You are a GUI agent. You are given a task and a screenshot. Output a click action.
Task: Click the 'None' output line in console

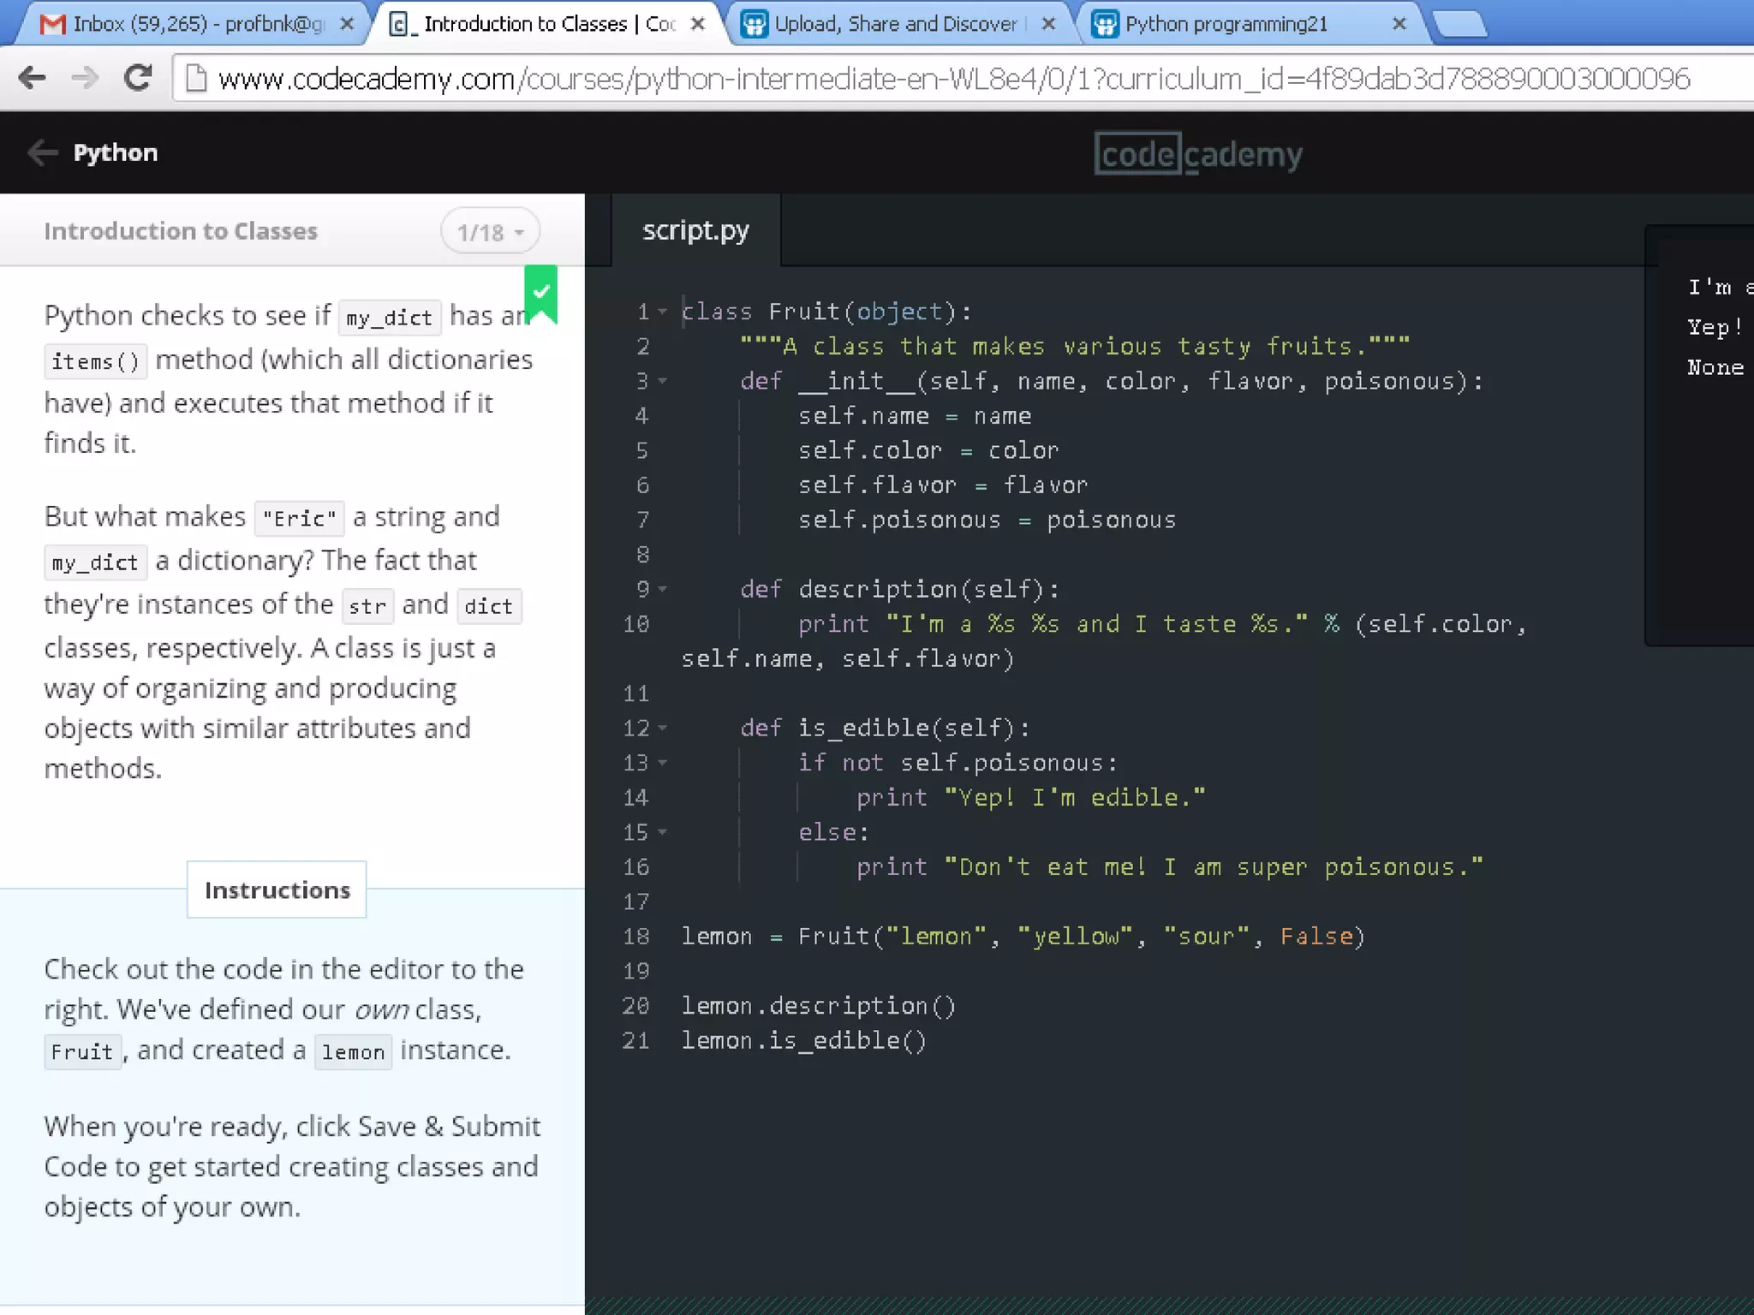[1715, 367]
